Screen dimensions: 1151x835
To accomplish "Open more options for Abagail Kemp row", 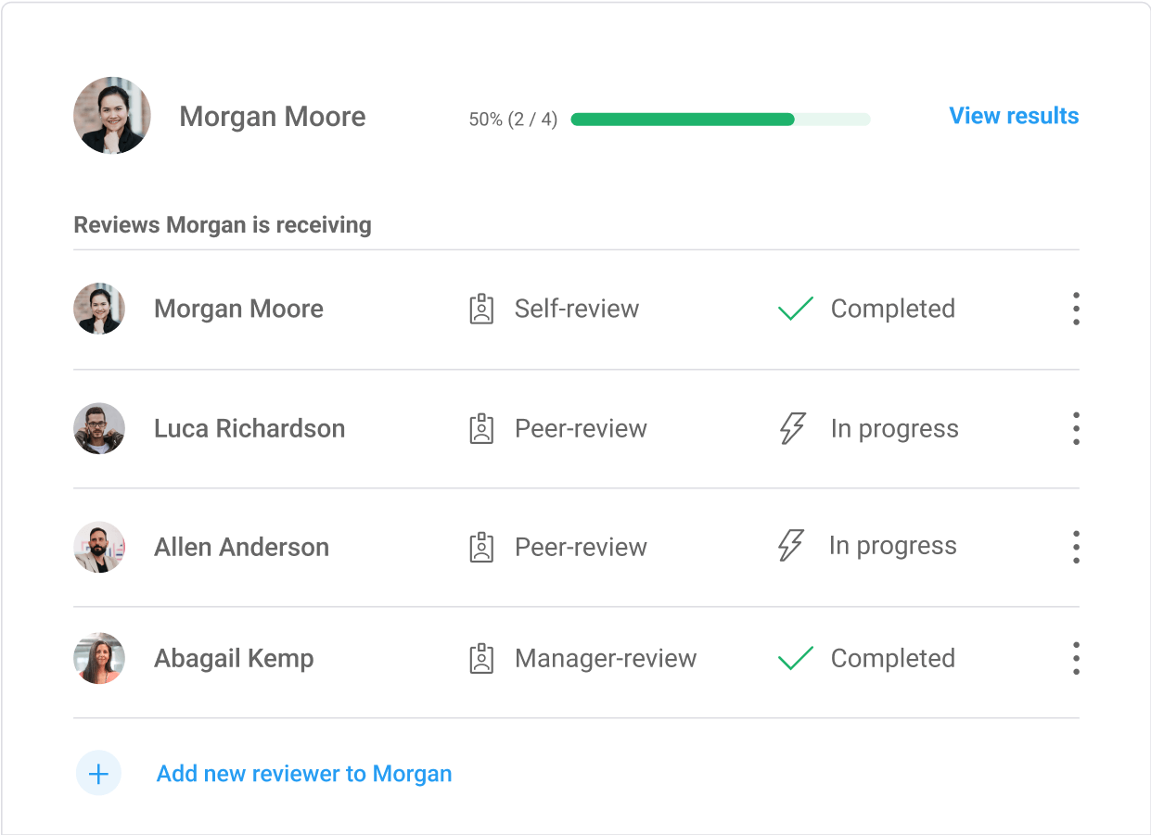I will pyautogui.click(x=1076, y=658).
